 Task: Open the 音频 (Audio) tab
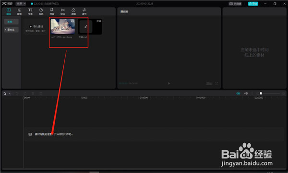tap(19, 12)
